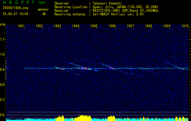
Task: Click the 1904 time marker
Action: [76, 26]
